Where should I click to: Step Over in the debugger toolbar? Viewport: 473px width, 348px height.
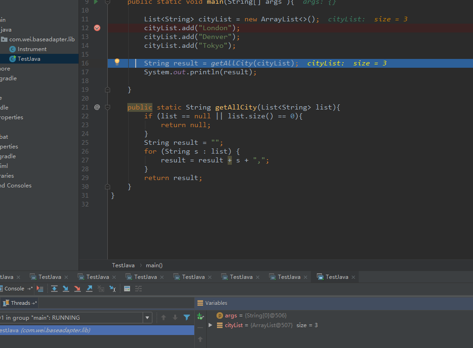tap(54, 289)
